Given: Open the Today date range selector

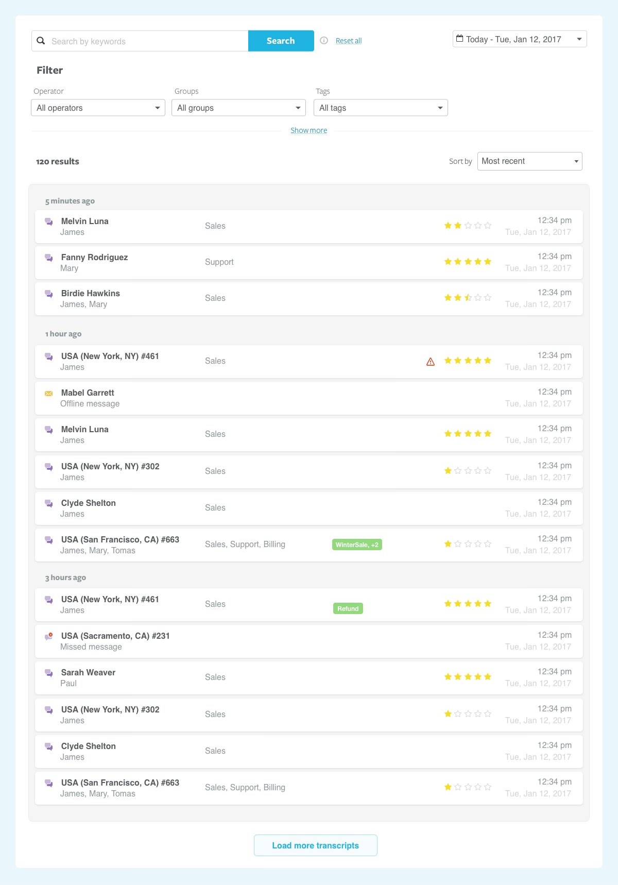Looking at the screenshot, I should 520,39.
